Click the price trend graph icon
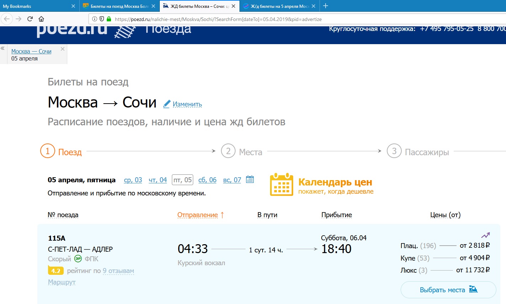Viewport: 506px width, 304px height. click(x=485, y=235)
